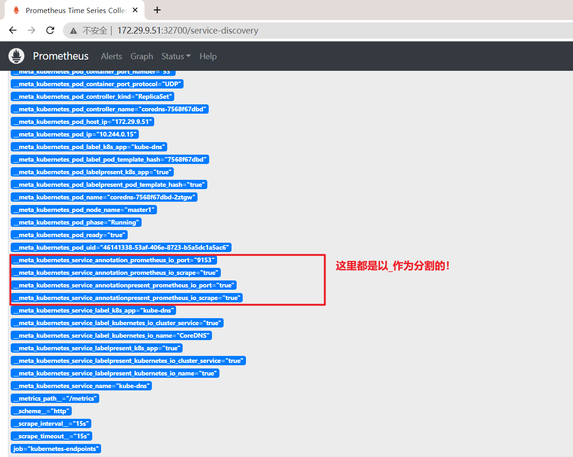Click label __scrape_timeout__="15s"

click(52, 436)
